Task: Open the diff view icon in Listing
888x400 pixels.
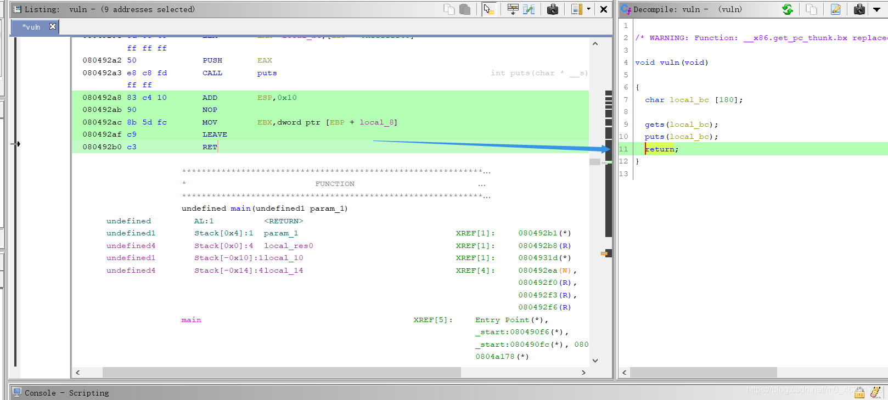Action: tap(529, 9)
